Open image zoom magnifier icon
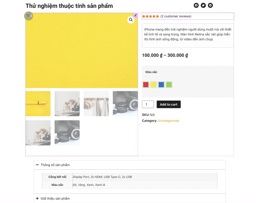This screenshot has width=256, height=203. click(131, 20)
